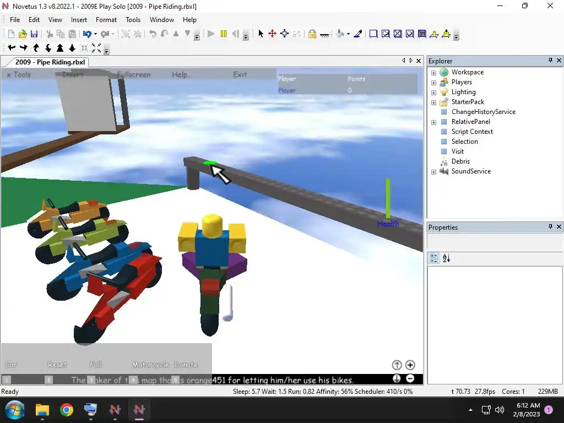Open the Window menu
This screenshot has height=423, width=564.
162,20
